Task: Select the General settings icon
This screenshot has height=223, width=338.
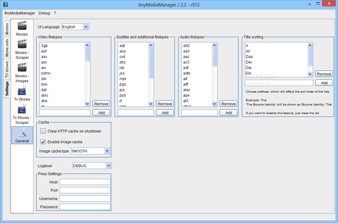Action: pyautogui.click(x=22, y=135)
